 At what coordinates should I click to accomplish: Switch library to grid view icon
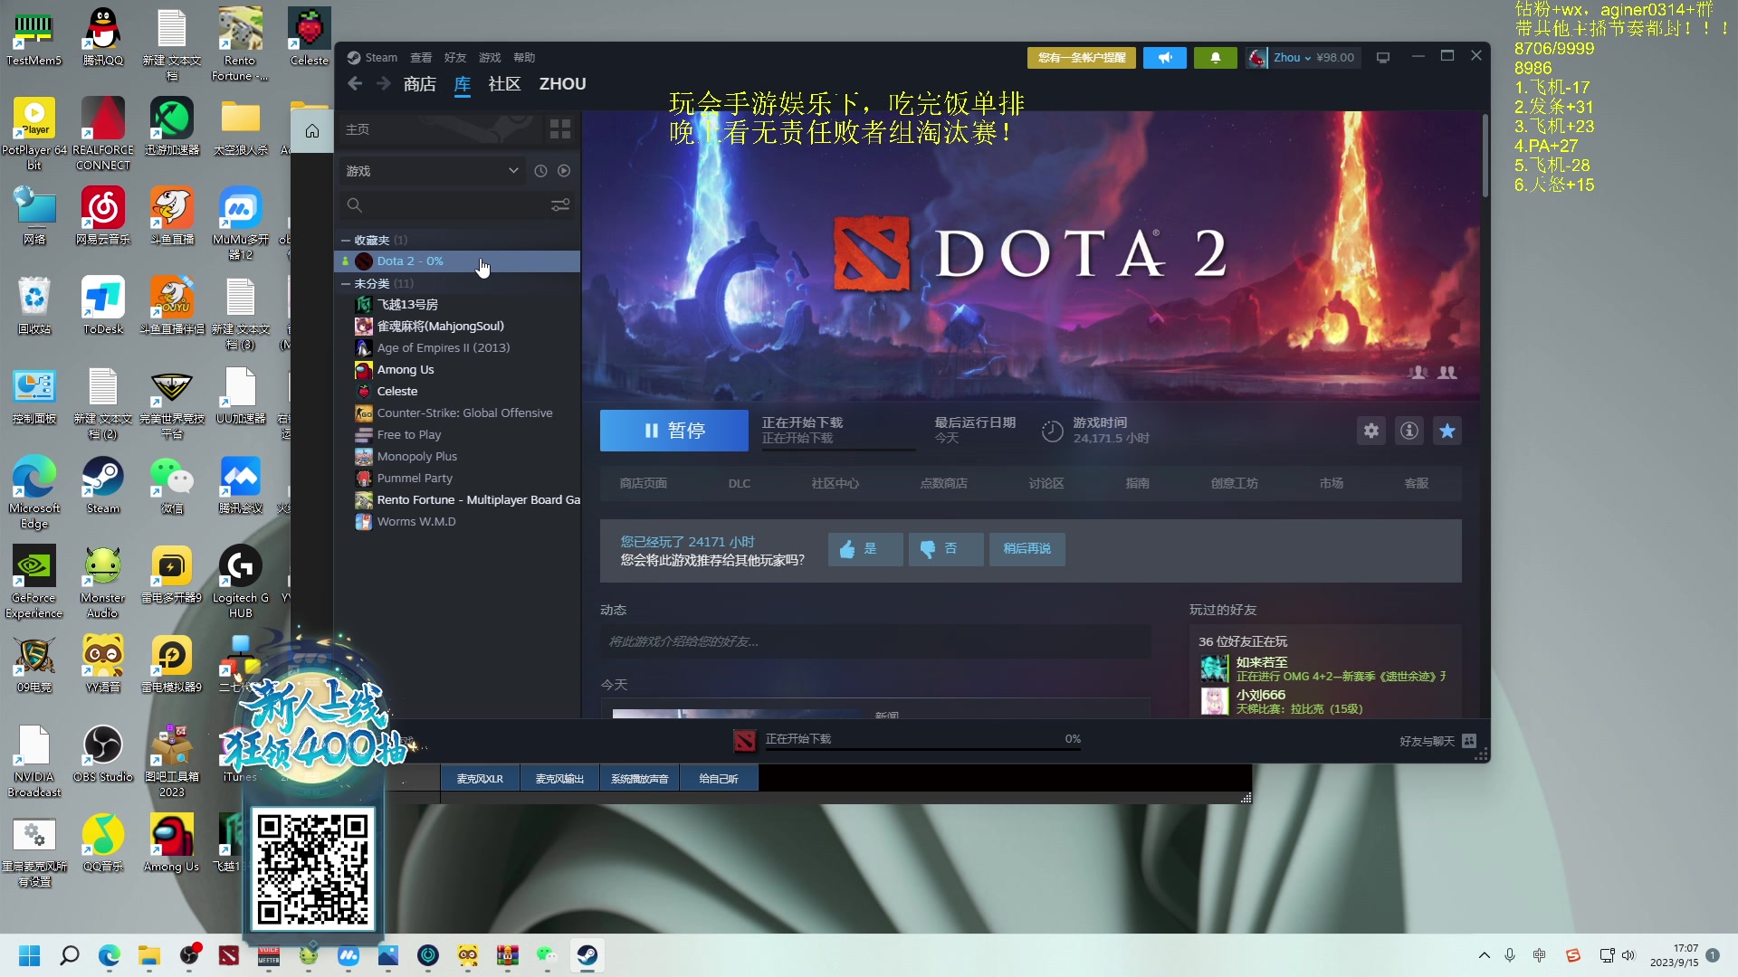pyautogui.click(x=560, y=129)
